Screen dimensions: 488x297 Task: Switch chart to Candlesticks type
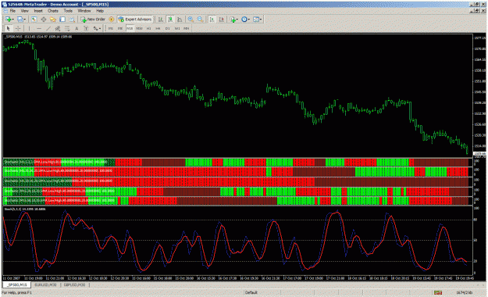[170, 20]
